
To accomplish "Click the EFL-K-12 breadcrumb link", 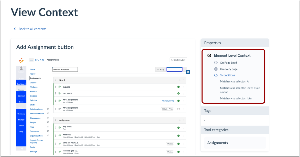I will (x=40, y=60).
